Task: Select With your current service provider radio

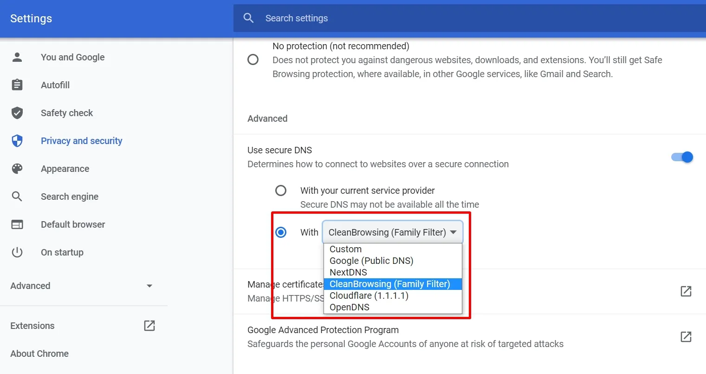Action: tap(281, 190)
